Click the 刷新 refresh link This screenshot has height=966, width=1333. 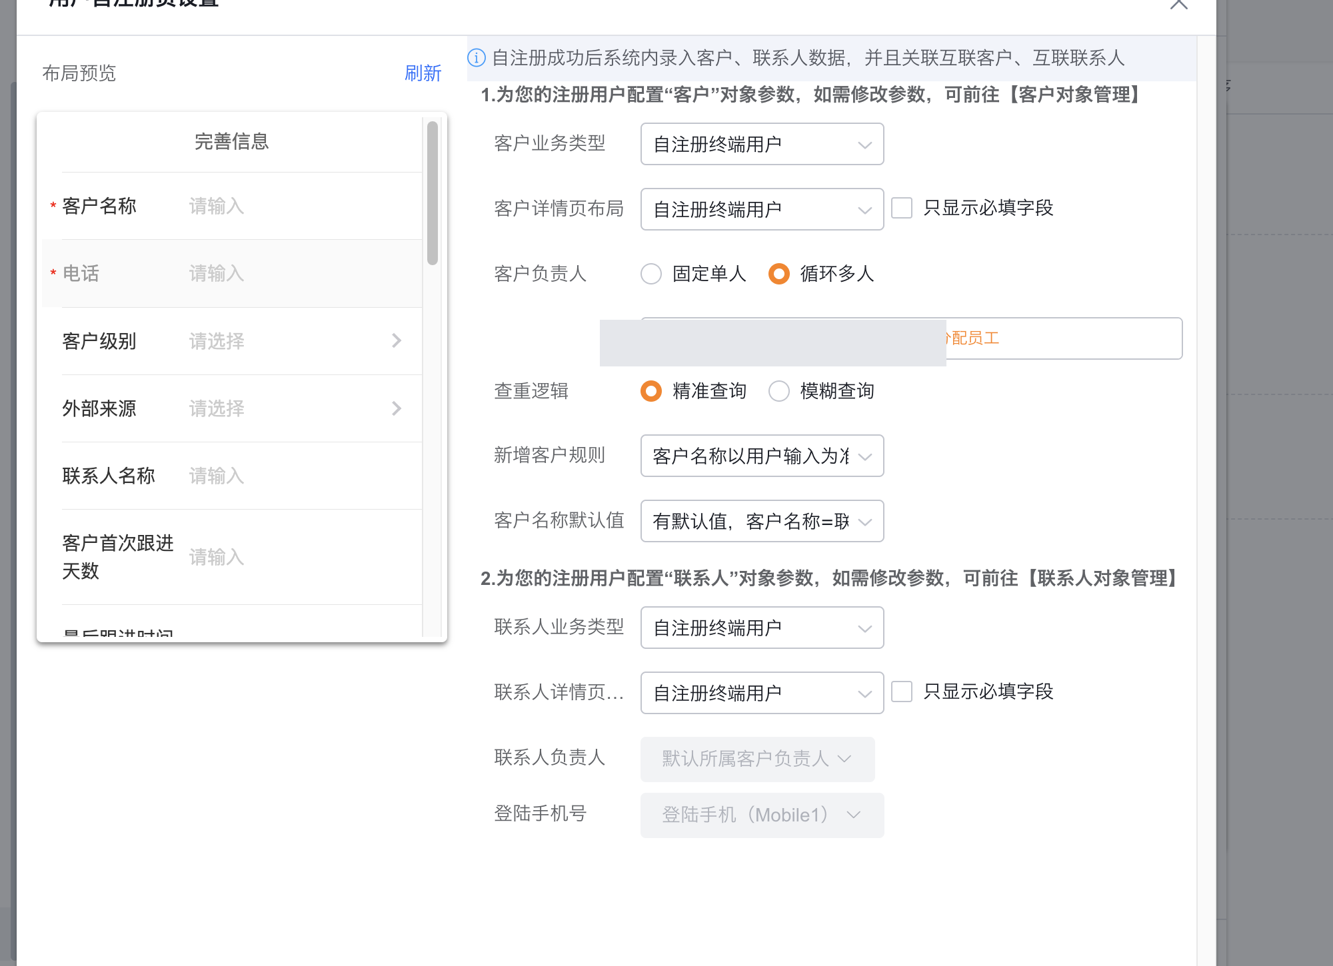pyautogui.click(x=423, y=73)
